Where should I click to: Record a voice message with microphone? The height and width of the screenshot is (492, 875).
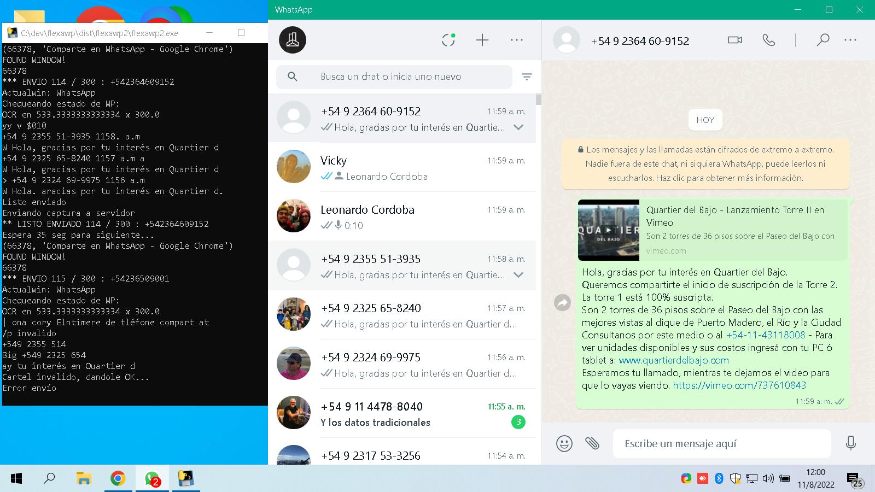click(x=850, y=443)
